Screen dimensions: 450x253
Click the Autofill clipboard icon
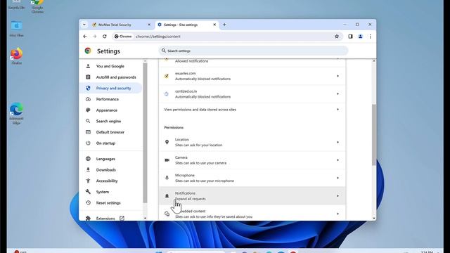pos(88,77)
